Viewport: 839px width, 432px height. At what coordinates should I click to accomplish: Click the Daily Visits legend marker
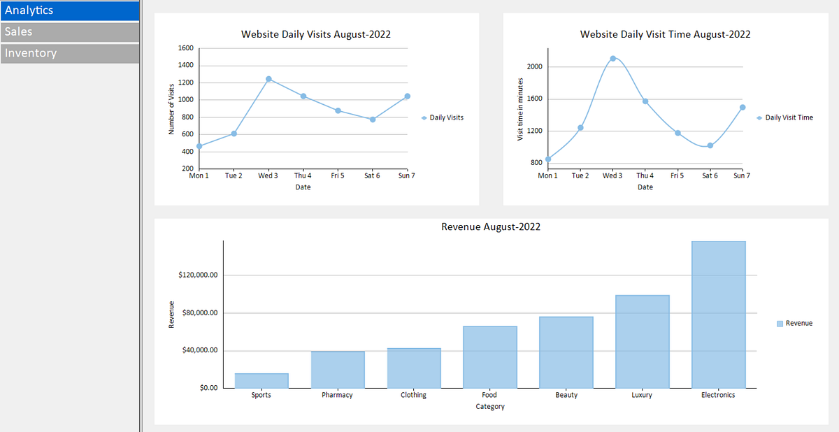tap(422, 117)
